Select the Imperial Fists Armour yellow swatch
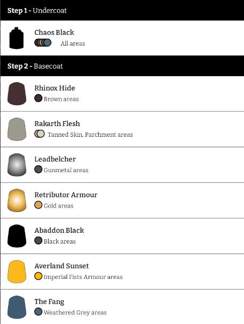 pyautogui.click(x=38, y=276)
